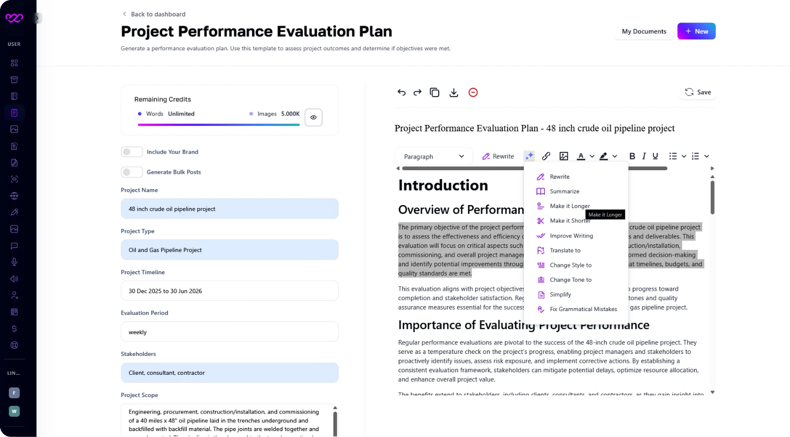Screen dimensions: 790x437
Task: Select Make it Shorter option
Action: (576, 220)
